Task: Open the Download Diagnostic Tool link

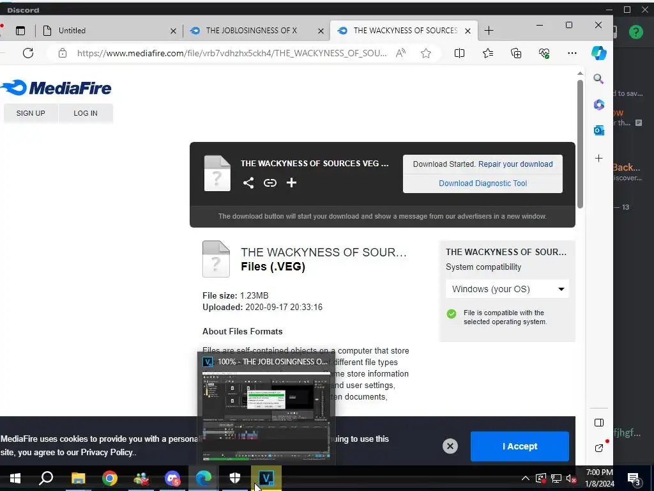Action: (x=483, y=183)
